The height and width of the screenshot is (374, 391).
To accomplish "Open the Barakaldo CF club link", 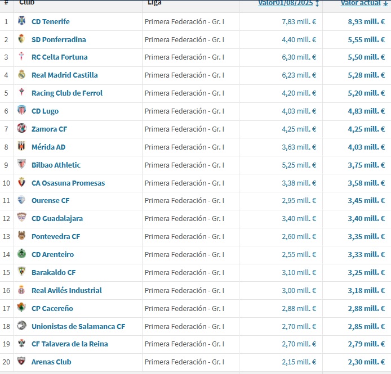I will tap(53, 272).
